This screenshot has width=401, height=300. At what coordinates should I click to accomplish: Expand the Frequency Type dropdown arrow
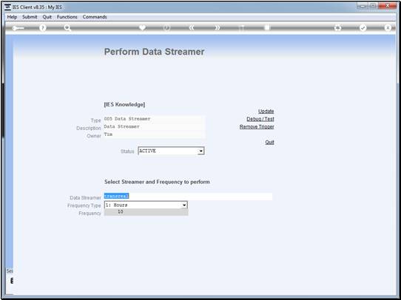click(183, 205)
